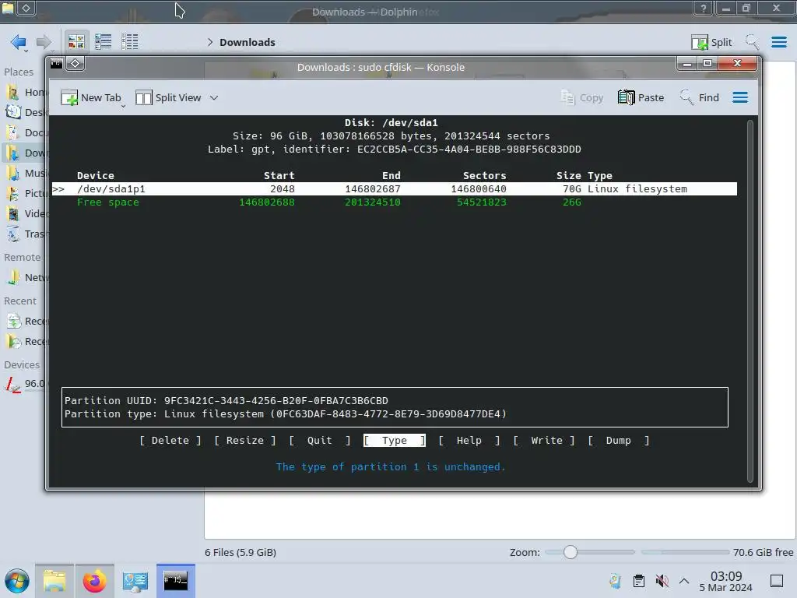Open a New Tab in Konsole
Image resolution: width=797 pixels, height=598 pixels.
pyautogui.click(x=90, y=97)
